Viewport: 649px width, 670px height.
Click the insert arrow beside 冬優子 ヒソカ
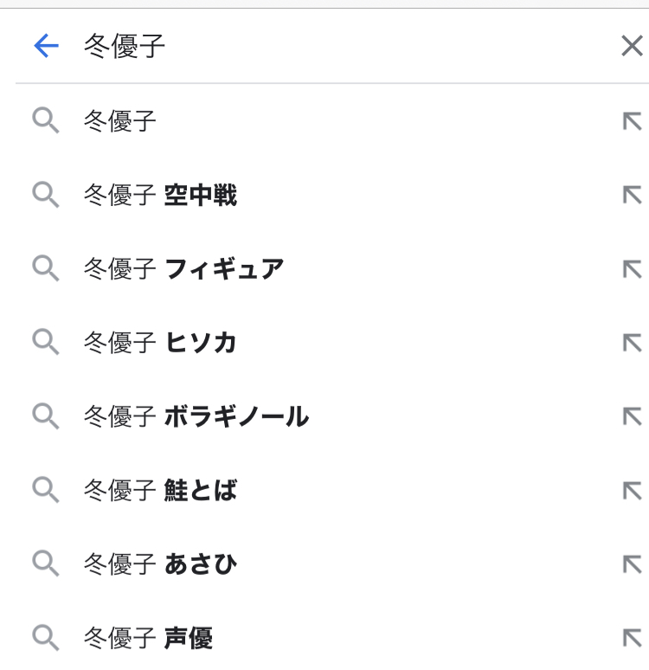click(633, 343)
